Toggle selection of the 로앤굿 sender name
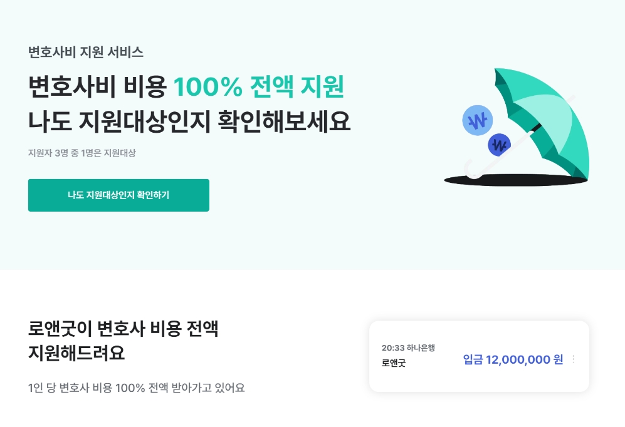 (x=393, y=363)
